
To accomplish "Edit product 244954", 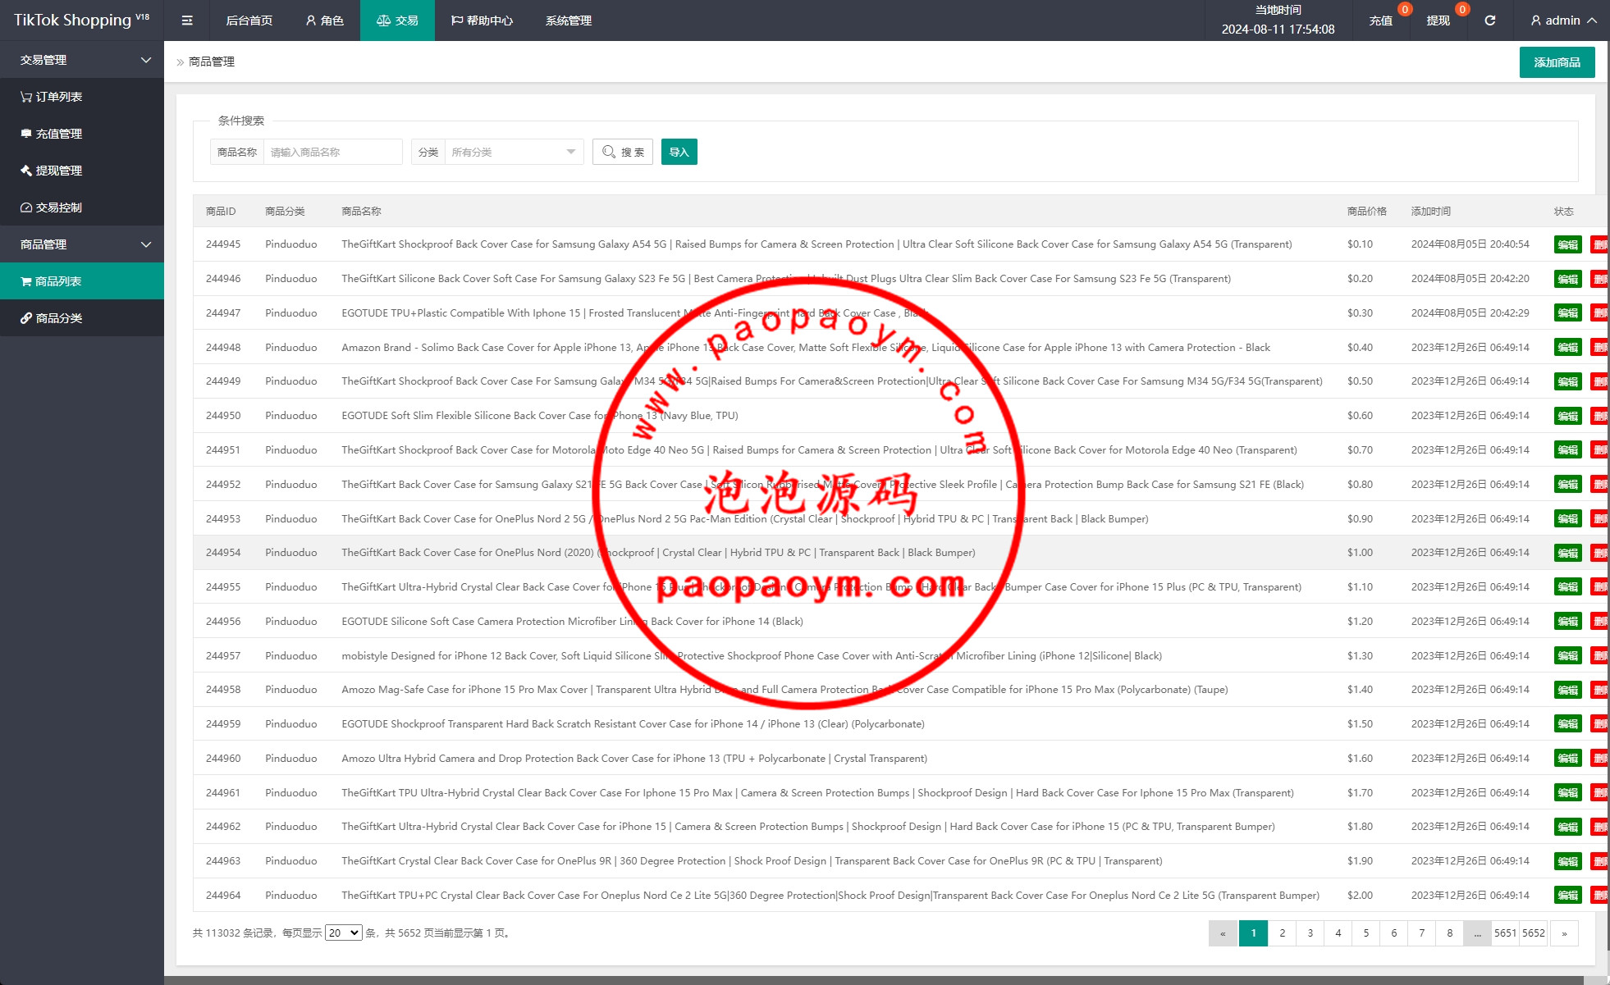I will [1567, 553].
